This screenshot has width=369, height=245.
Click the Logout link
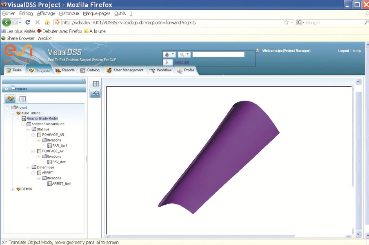click(x=343, y=51)
